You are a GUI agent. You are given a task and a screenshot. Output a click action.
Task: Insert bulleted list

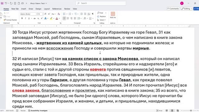point(64,14)
